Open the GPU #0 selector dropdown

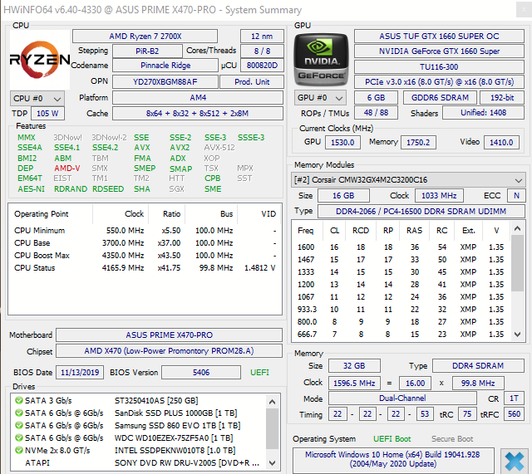tap(320, 98)
